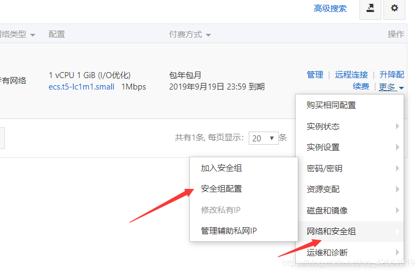Click the arrow next to 资源变配

point(398,189)
